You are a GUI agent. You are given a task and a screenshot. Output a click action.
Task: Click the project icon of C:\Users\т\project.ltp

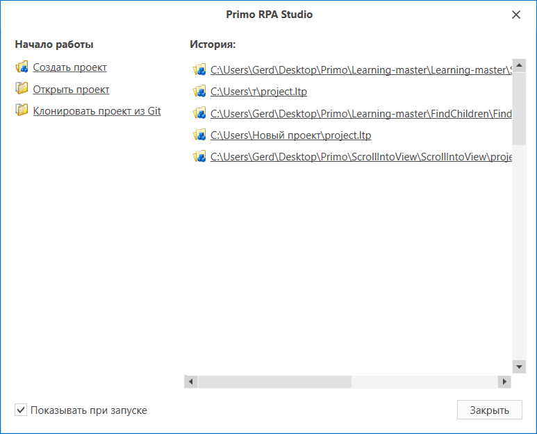[x=199, y=92]
